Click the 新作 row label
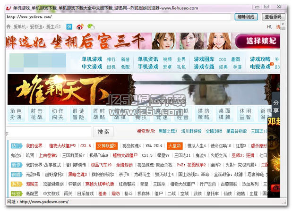Viewport: 292px width, 211px height. (17, 165)
